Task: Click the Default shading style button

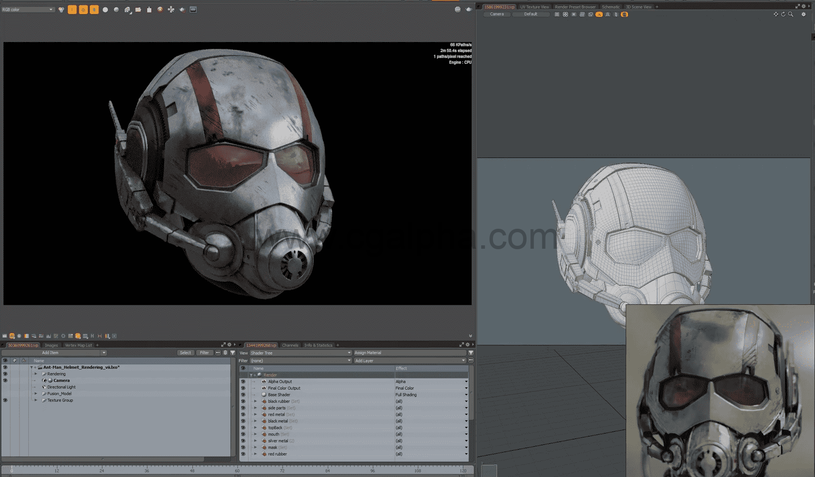Action: tap(531, 14)
